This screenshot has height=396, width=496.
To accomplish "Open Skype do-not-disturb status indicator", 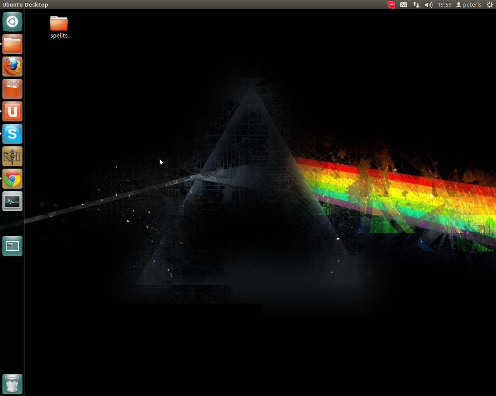I will [391, 5].
